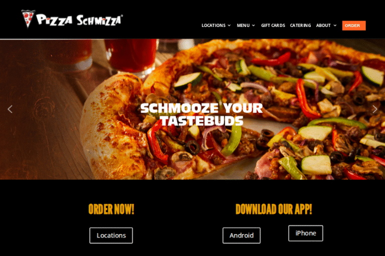The image size is (385, 256).
Task: Expand the About dropdown chevron
Action: [x=335, y=25]
